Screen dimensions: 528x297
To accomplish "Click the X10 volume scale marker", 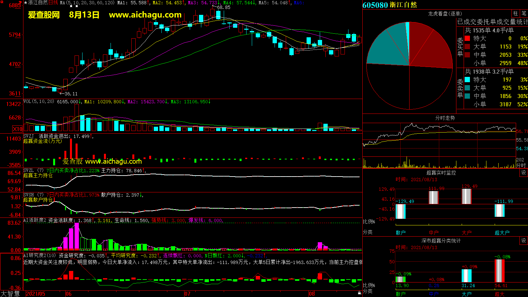I will tap(17, 129).
